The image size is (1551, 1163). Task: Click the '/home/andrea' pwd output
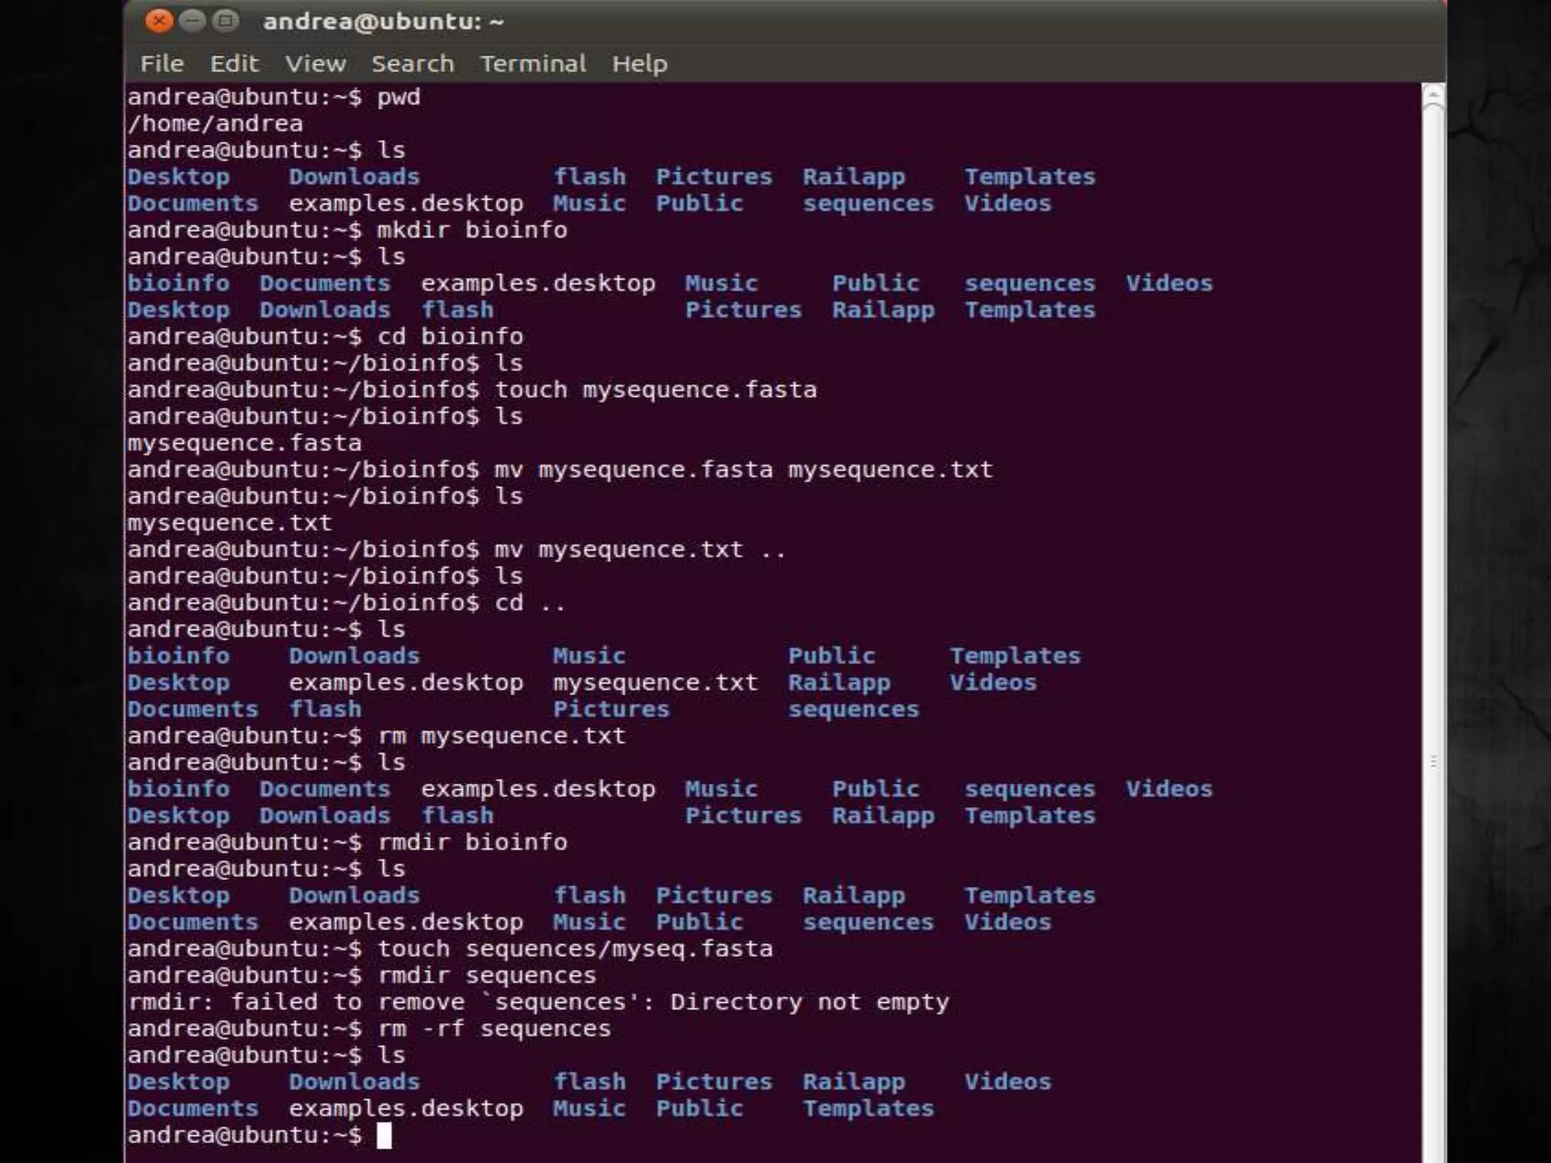[x=215, y=124]
